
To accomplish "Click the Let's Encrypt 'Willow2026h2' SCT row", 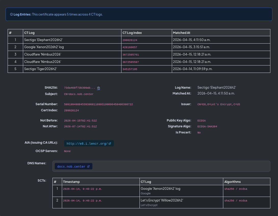I will (161, 202).
